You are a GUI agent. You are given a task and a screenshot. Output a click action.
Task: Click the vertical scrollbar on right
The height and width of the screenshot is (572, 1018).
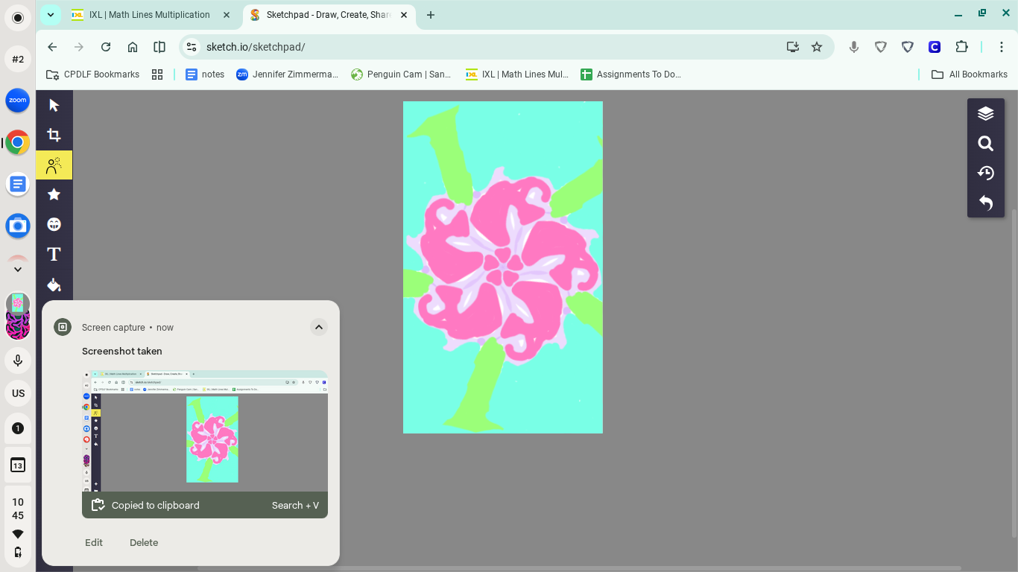point(1014,372)
